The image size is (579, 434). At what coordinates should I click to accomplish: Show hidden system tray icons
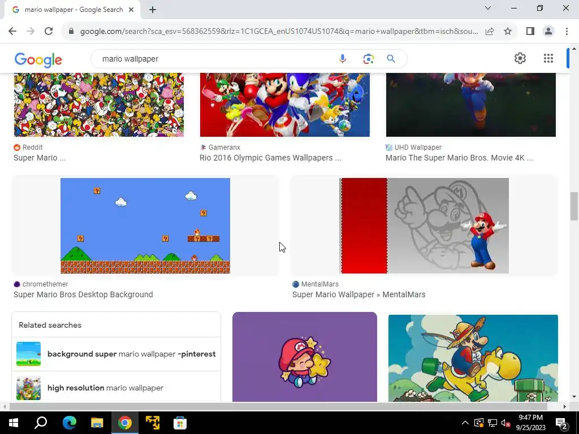(x=465, y=423)
